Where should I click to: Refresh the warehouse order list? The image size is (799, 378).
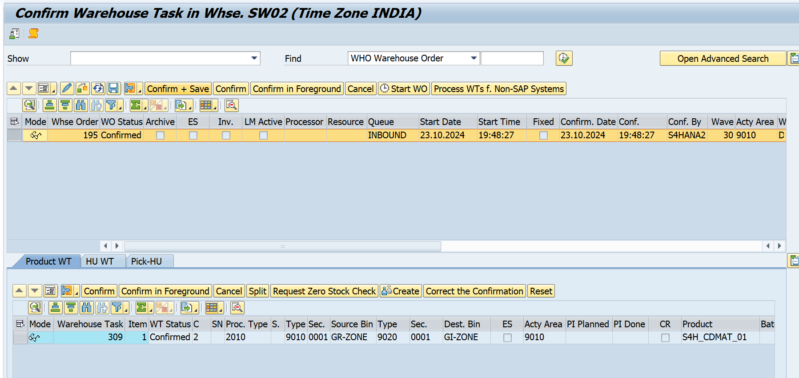98,88
